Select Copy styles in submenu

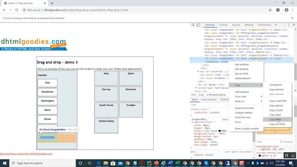click(275, 115)
